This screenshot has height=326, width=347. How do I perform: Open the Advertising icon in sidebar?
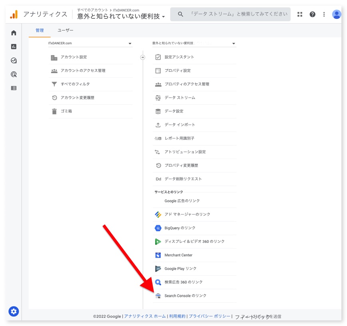coord(14,74)
